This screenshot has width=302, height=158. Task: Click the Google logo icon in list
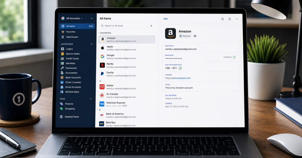[x=102, y=56]
